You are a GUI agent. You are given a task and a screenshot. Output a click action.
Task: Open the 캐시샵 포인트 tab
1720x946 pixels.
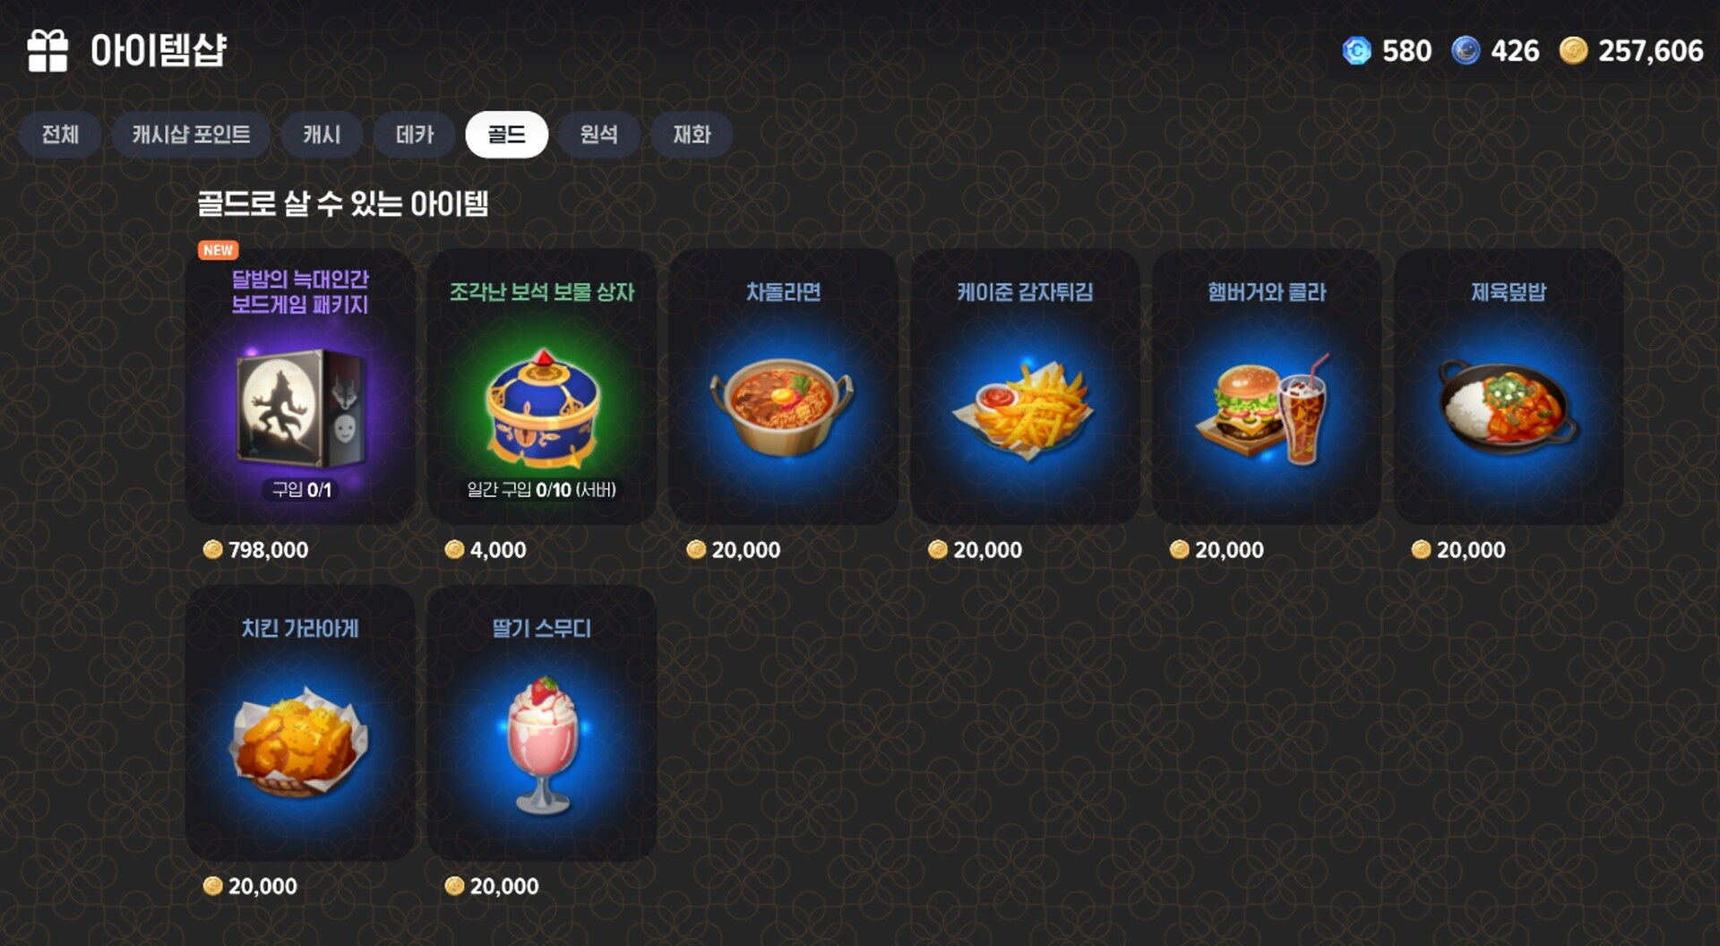pos(191,134)
